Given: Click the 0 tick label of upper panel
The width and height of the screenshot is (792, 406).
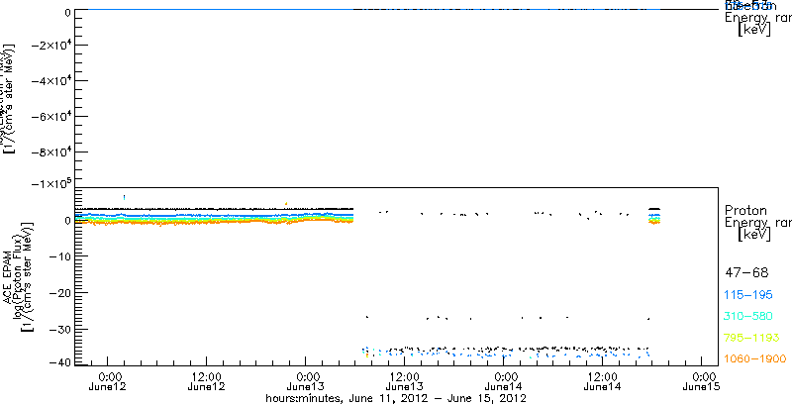Looking at the screenshot, I should [66, 11].
